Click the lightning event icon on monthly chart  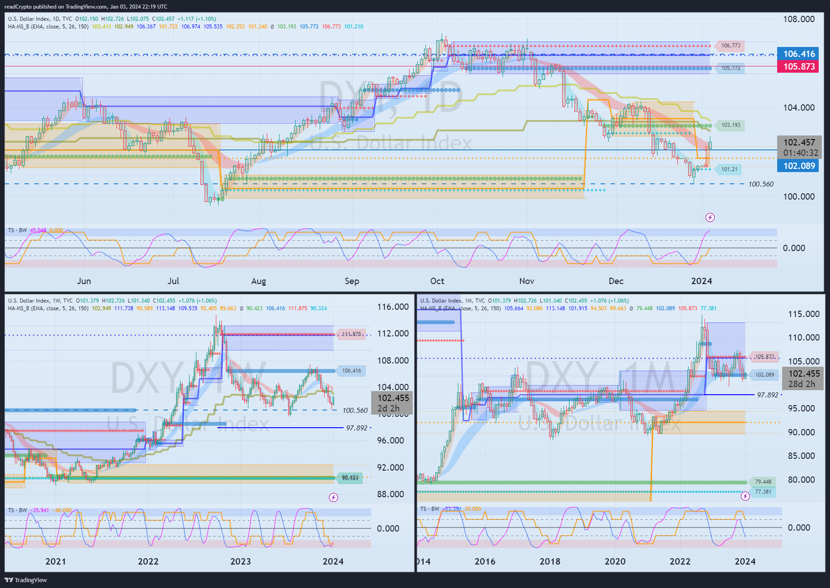point(745,496)
